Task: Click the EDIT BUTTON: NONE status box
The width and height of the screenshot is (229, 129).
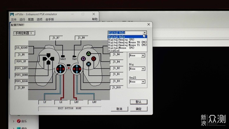Action: [x=70, y=109]
